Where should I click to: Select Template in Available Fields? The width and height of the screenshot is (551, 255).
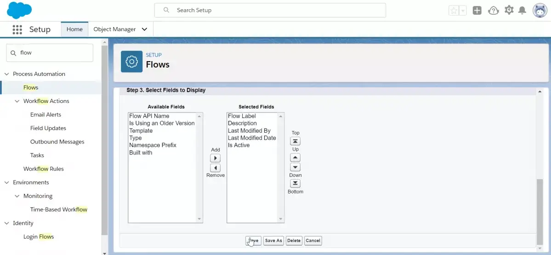click(x=141, y=130)
